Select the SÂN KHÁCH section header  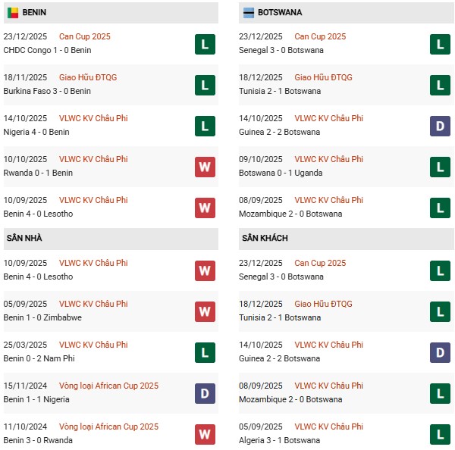click(264, 239)
